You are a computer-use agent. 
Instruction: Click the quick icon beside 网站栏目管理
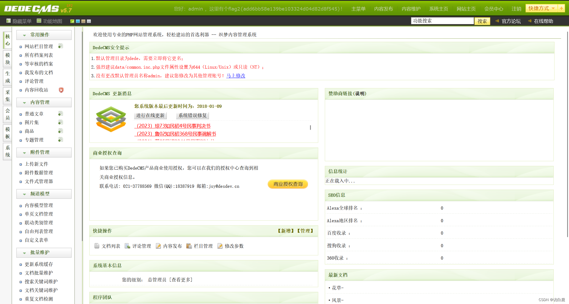coord(61,46)
